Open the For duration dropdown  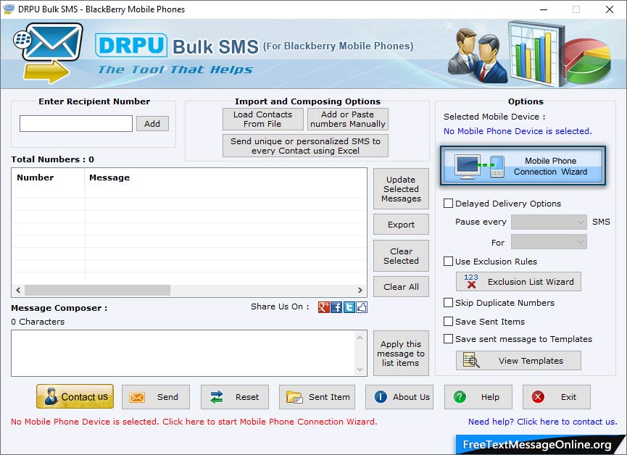point(549,242)
